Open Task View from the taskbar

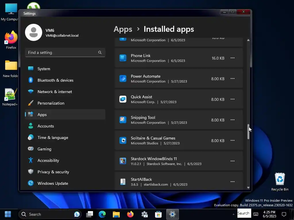(90, 214)
